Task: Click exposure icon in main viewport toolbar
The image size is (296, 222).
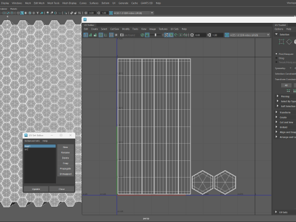Action: pyautogui.click(x=86, y=13)
